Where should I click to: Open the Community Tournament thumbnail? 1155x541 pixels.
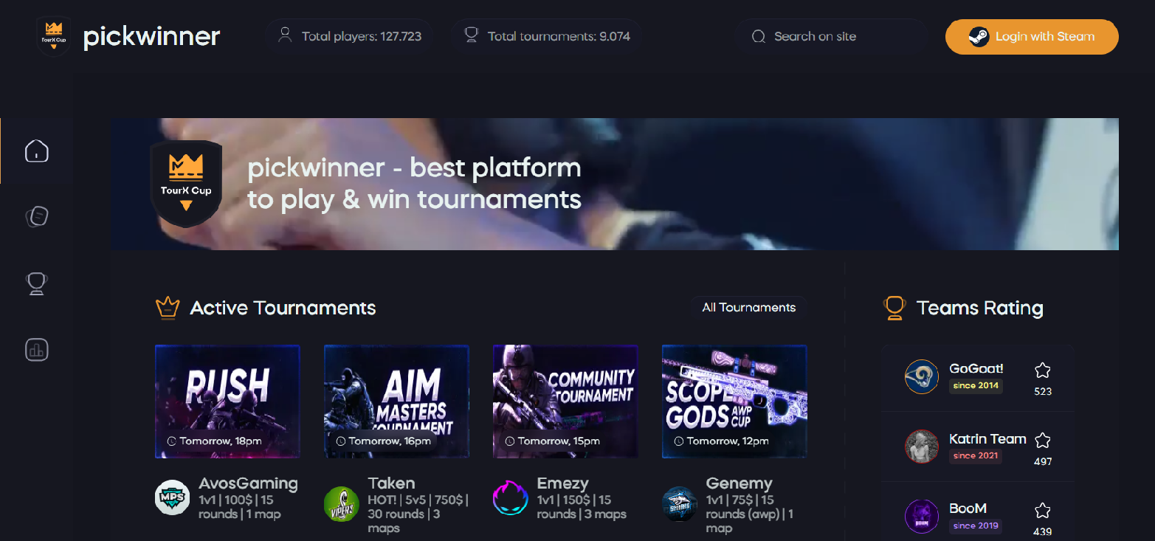click(565, 402)
